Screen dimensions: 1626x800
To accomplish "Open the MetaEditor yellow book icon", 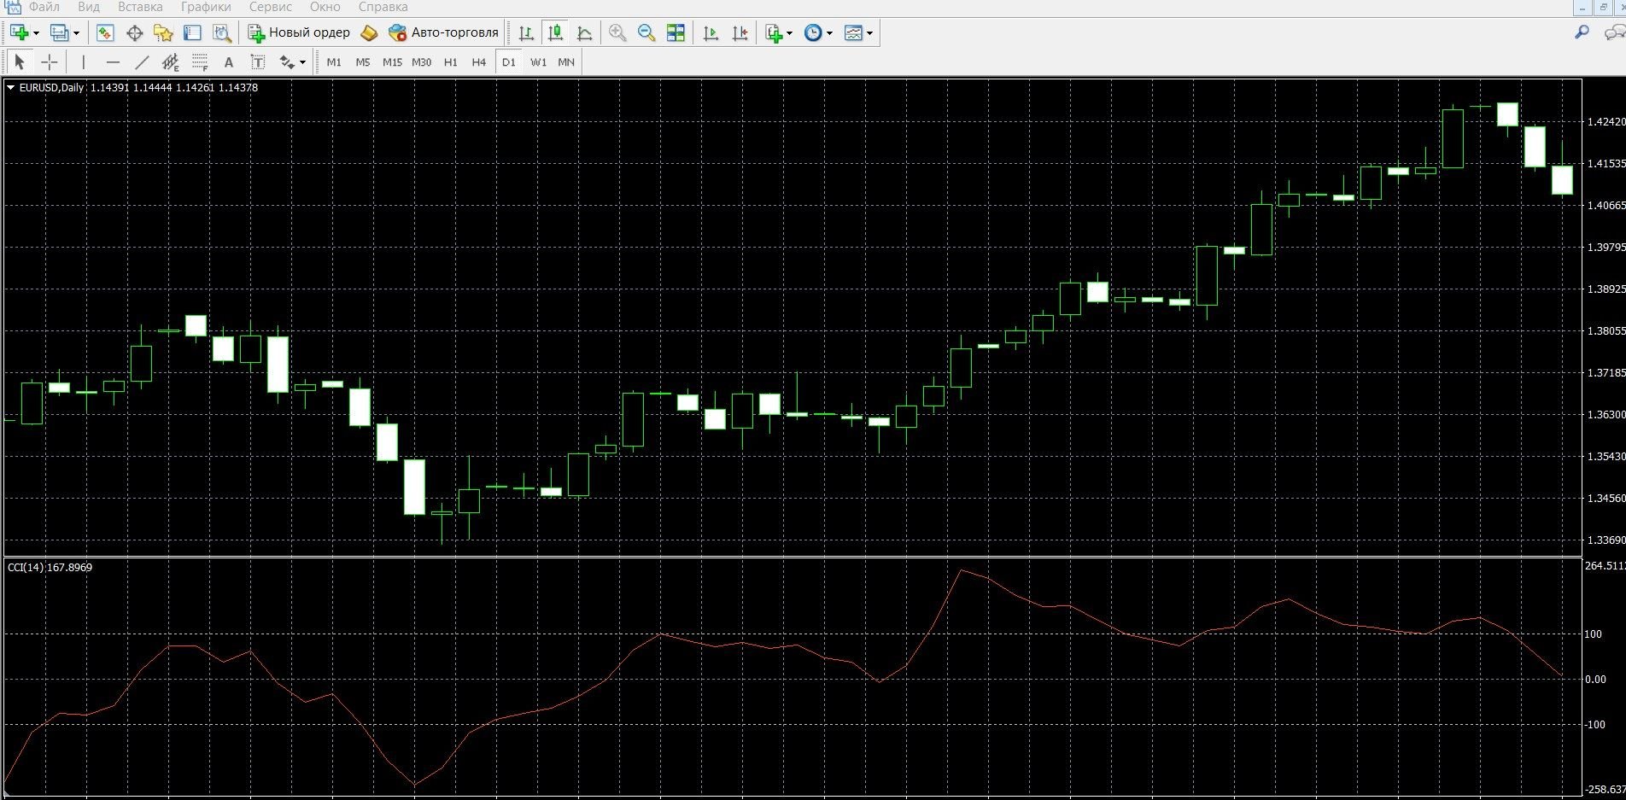I will [x=369, y=33].
